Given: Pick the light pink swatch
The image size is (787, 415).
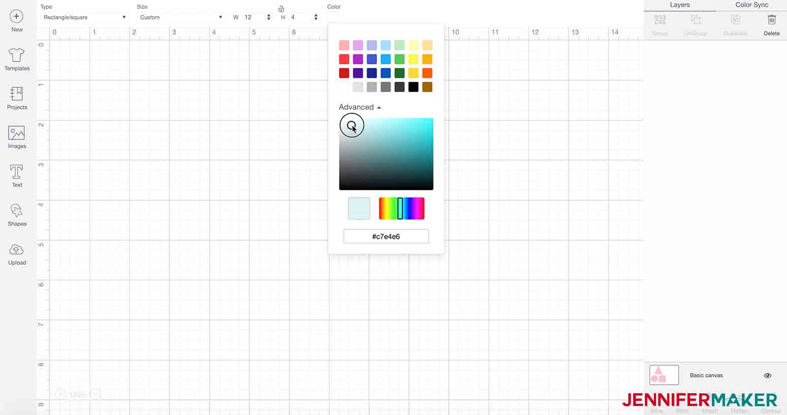Looking at the screenshot, I should coord(344,45).
